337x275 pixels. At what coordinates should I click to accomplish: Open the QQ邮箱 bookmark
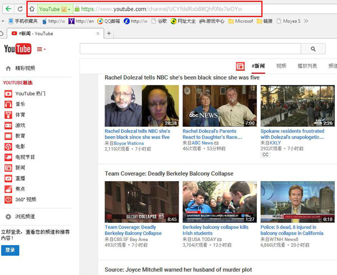click(108, 21)
